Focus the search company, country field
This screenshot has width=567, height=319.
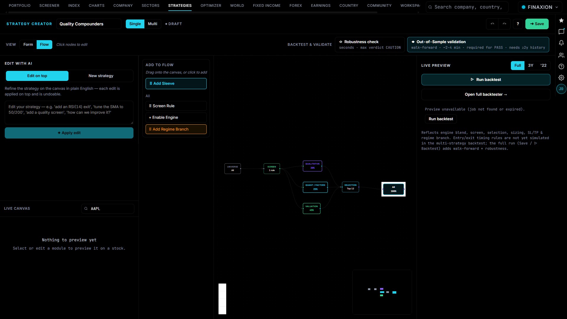click(x=467, y=7)
